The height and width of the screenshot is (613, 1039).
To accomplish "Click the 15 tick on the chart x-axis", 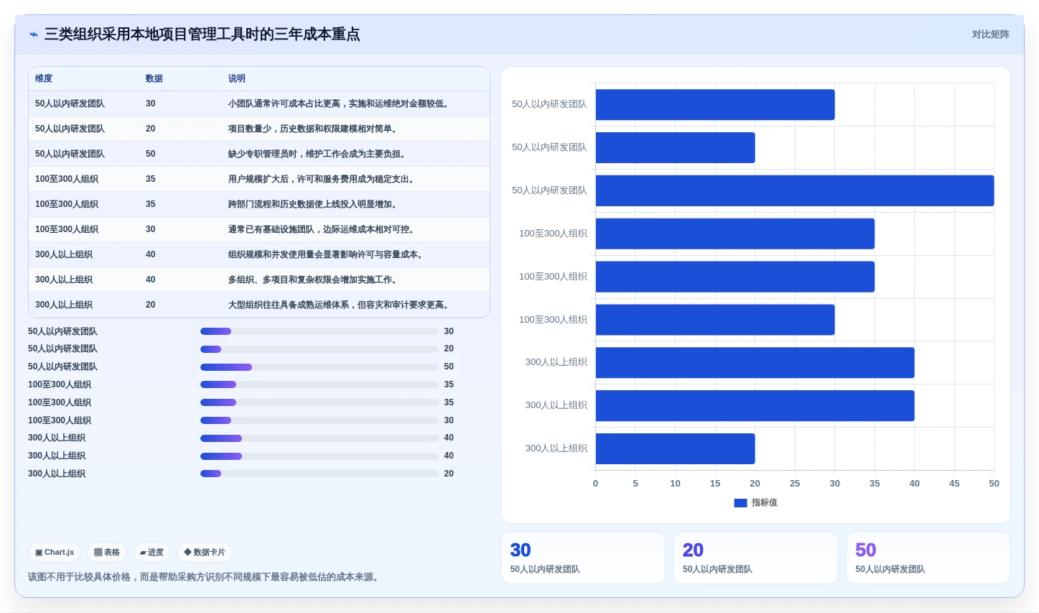I will (715, 484).
